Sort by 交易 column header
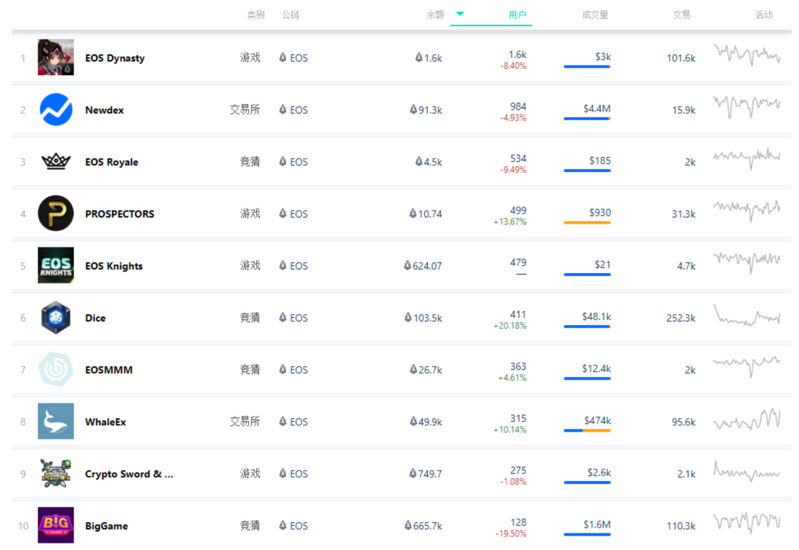 click(x=682, y=15)
